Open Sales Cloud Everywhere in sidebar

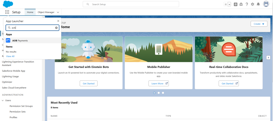tap(14, 88)
